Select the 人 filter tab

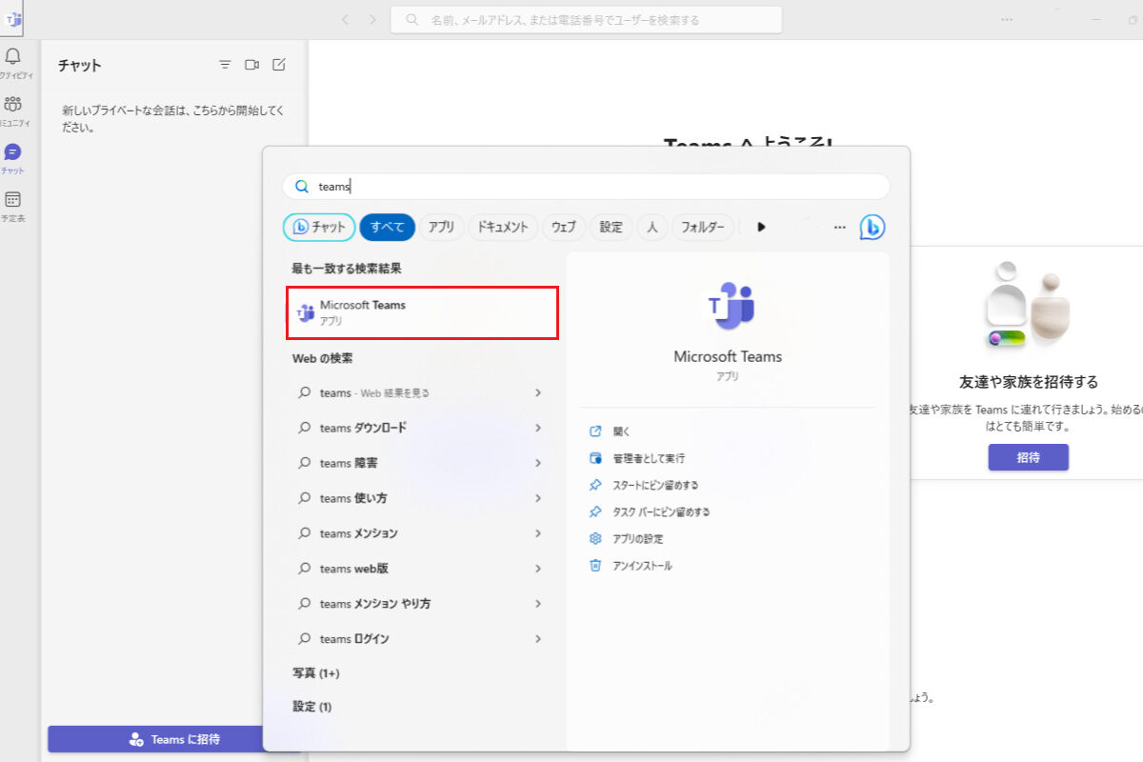tap(652, 227)
